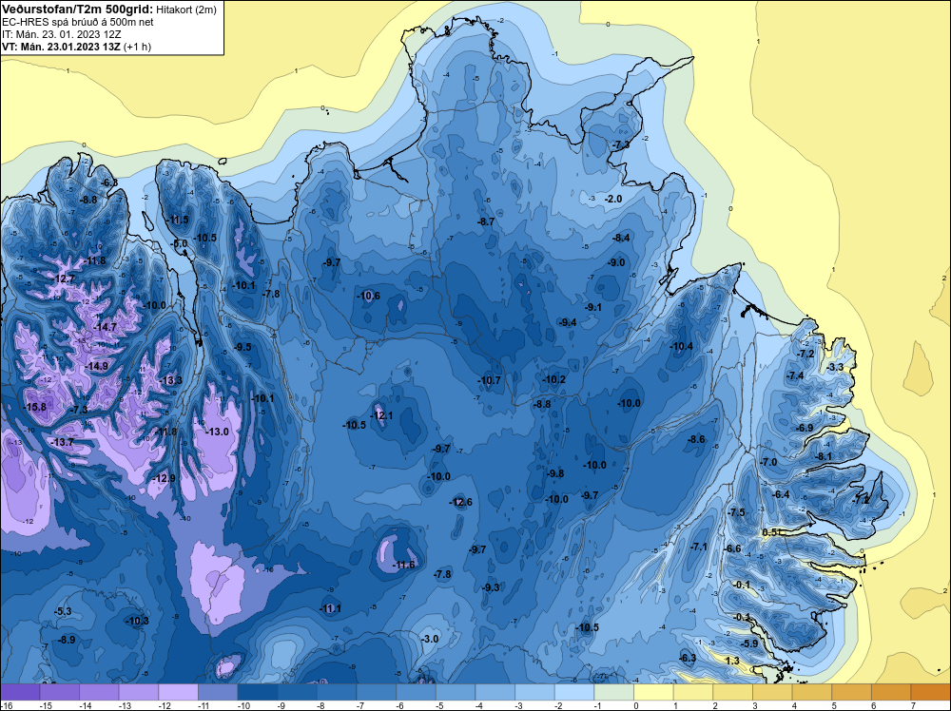Click the -13.7 temperature value
951x711 pixels.
click(x=63, y=443)
